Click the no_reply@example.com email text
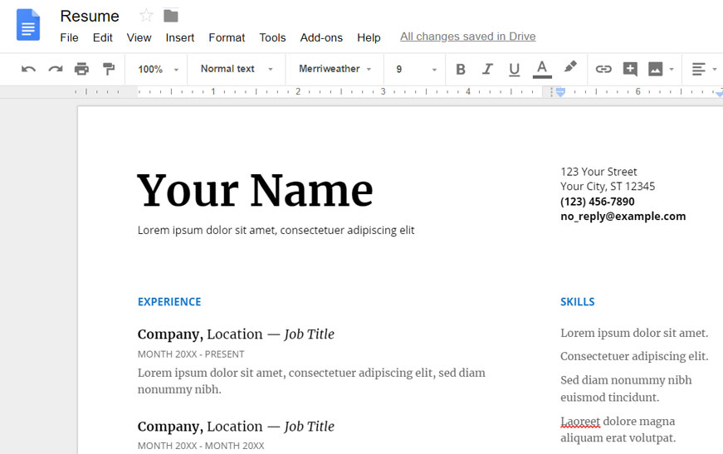Viewport: 723px width, 454px height. 623,216
